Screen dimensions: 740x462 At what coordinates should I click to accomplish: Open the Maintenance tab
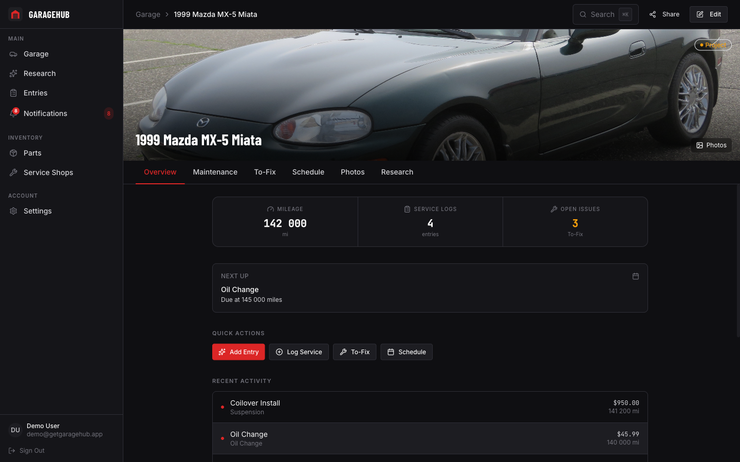[215, 172]
